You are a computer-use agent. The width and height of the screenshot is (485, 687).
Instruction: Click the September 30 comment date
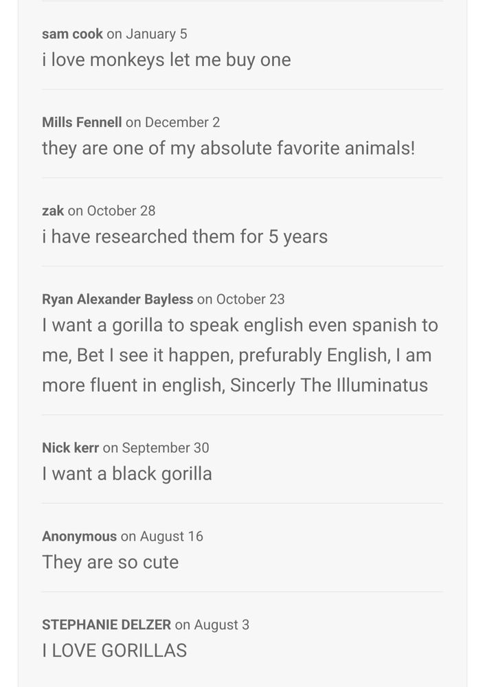pos(165,448)
